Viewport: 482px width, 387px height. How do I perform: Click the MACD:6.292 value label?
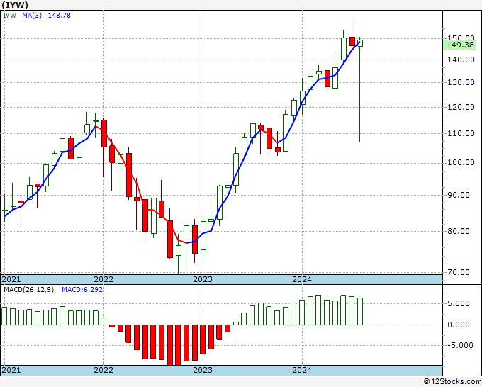82,290
